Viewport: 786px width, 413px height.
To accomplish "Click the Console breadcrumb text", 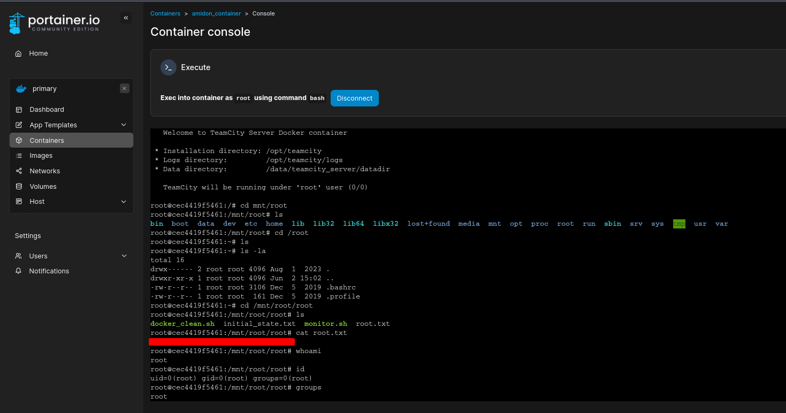I will [x=263, y=13].
